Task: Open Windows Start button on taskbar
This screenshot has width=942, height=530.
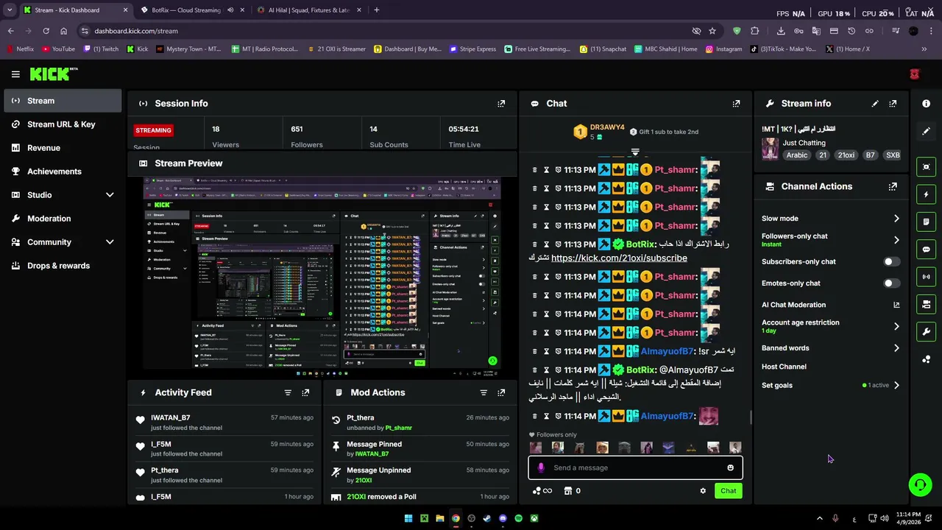Action: [408, 518]
